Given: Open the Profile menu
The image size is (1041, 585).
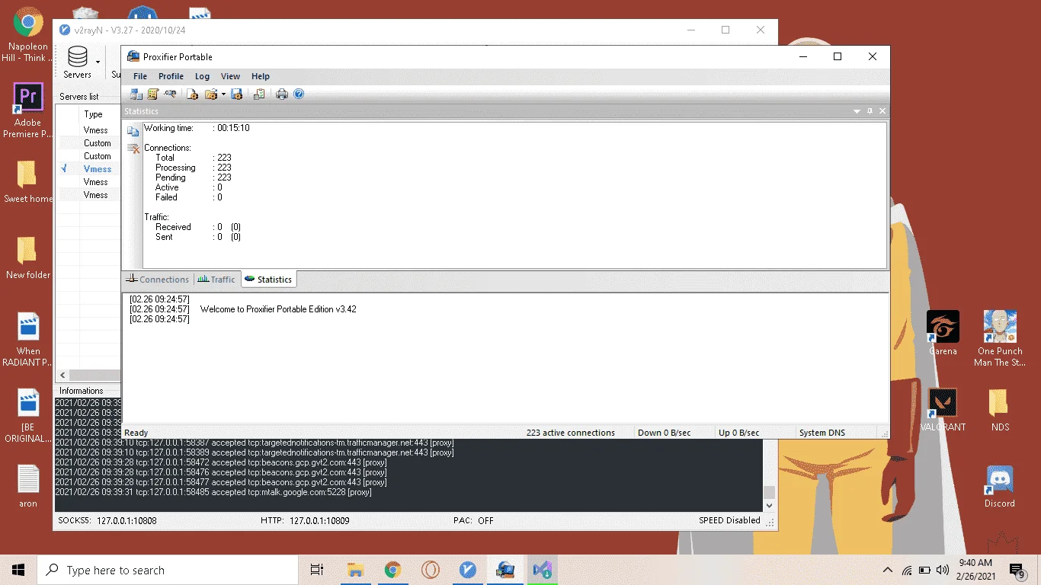Looking at the screenshot, I should click(171, 76).
